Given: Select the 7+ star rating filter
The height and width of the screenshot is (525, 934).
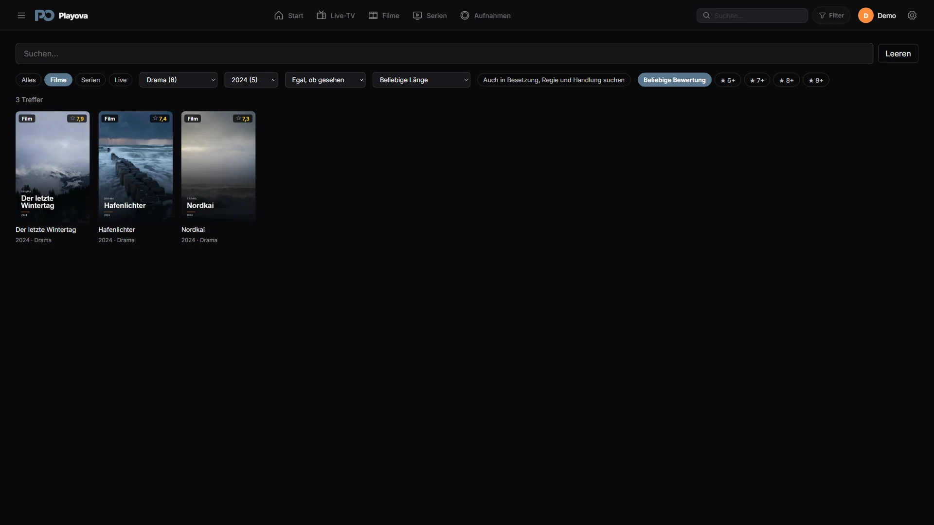Looking at the screenshot, I should pyautogui.click(x=757, y=80).
